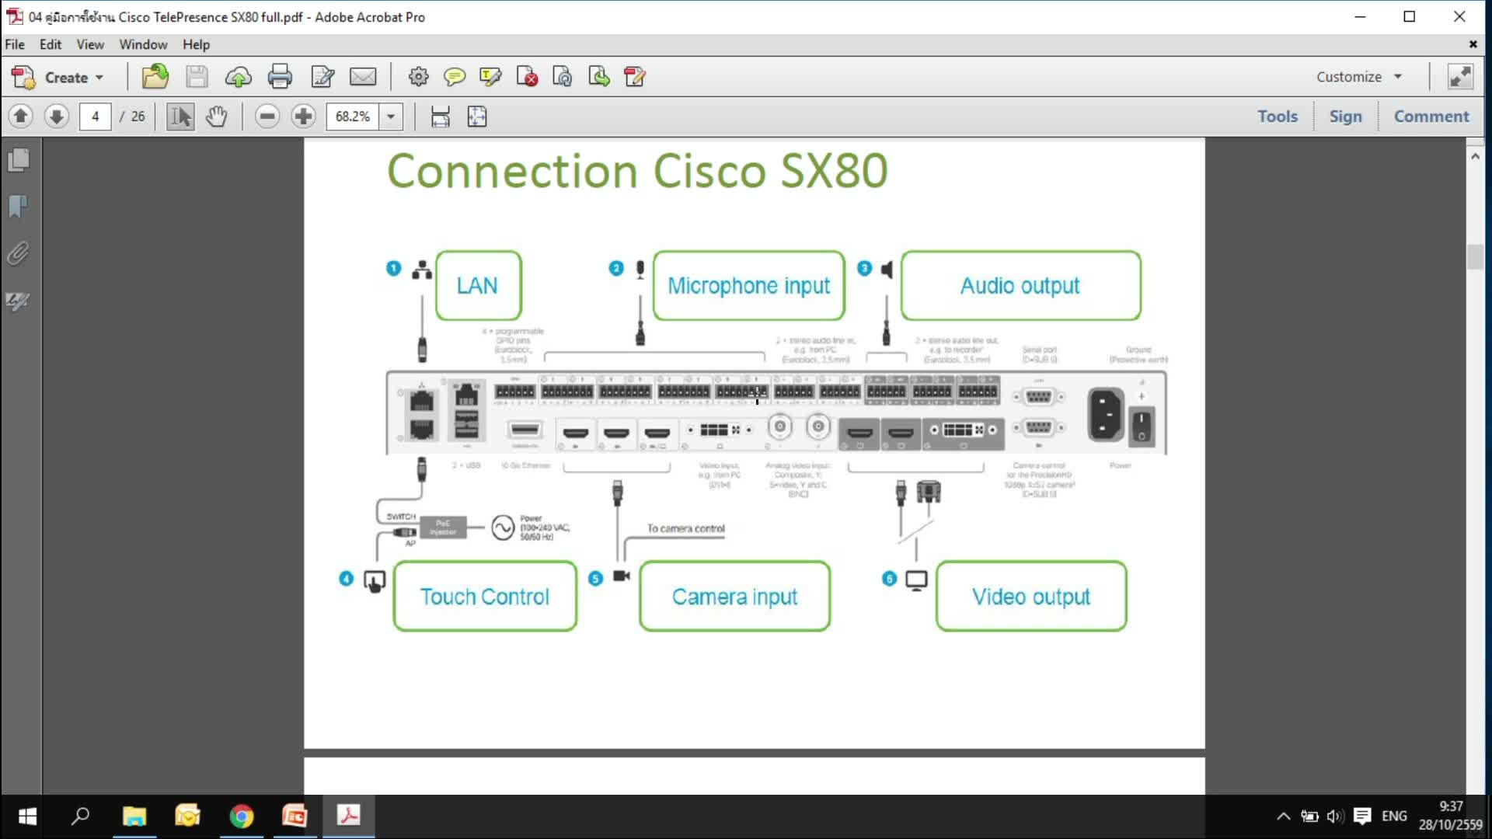
Task: Toggle read mode expand icon
Action: (1460, 77)
